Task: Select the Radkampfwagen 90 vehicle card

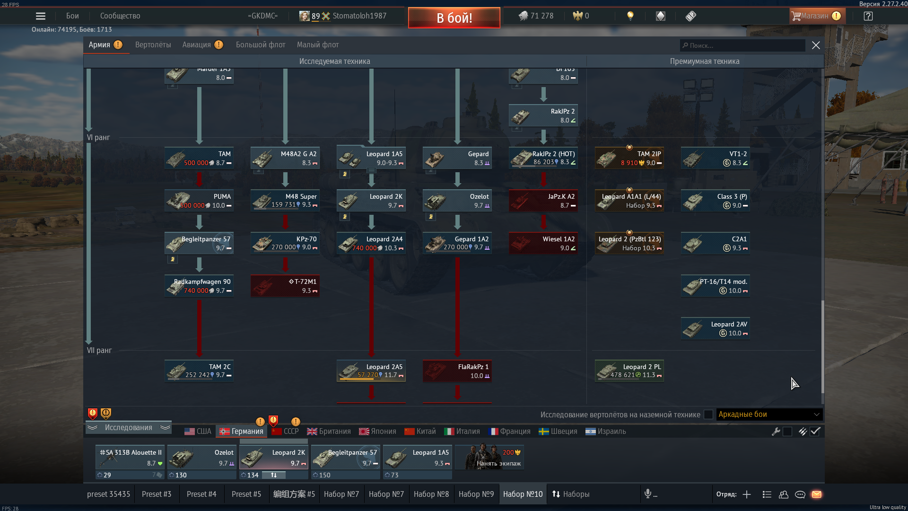Action: pos(199,286)
